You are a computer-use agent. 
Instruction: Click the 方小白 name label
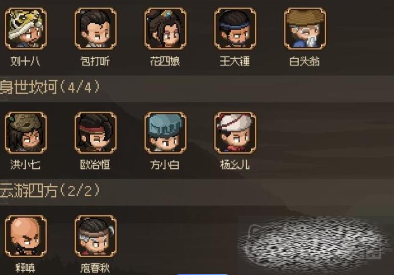pyautogui.click(x=165, y=165)
